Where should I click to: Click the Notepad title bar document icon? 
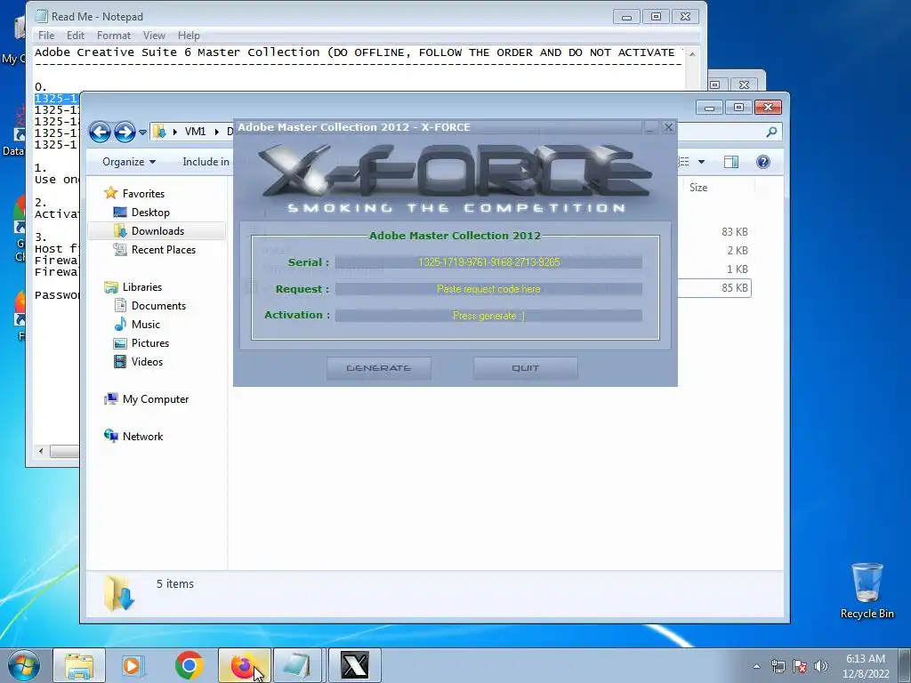coord(41,16)
